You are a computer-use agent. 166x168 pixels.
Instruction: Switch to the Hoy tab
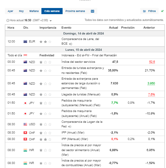(21, 11)
